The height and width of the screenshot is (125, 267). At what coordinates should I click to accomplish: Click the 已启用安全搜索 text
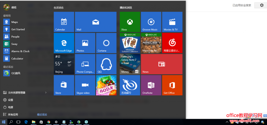pyautogui.click(x=242, y=5)
